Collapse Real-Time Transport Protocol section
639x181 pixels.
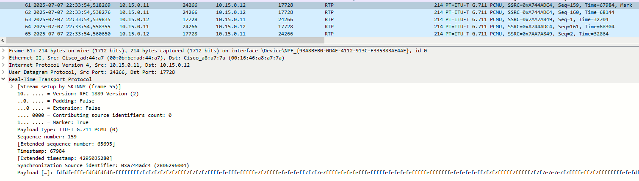point(4,79)
